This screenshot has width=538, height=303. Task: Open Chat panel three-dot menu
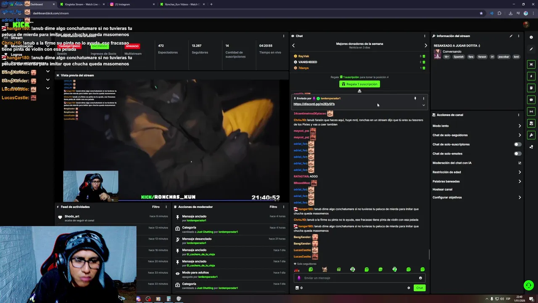pyautogui.click(x=425, y=36)
